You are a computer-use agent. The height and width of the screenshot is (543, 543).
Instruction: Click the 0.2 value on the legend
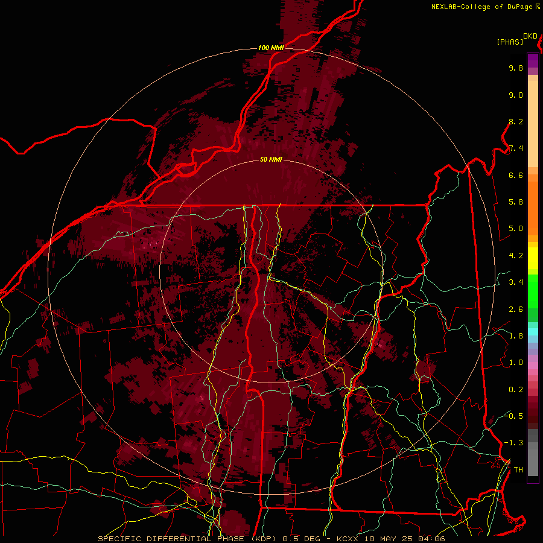(516, 390)
